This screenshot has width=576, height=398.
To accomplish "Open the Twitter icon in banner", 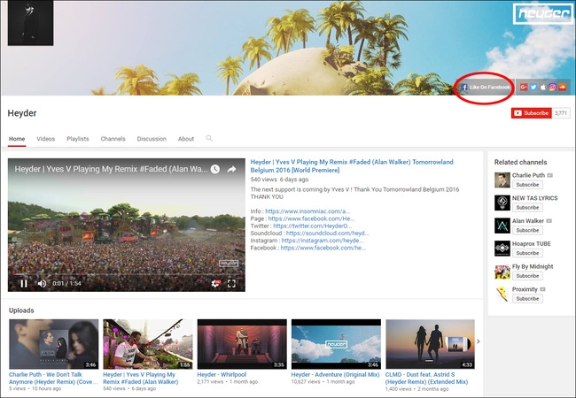I will (533, 87).
